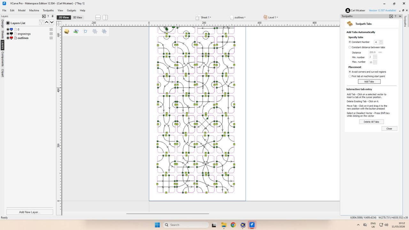
Task: Move the selected layer down
Action: [x=52, y=22]
